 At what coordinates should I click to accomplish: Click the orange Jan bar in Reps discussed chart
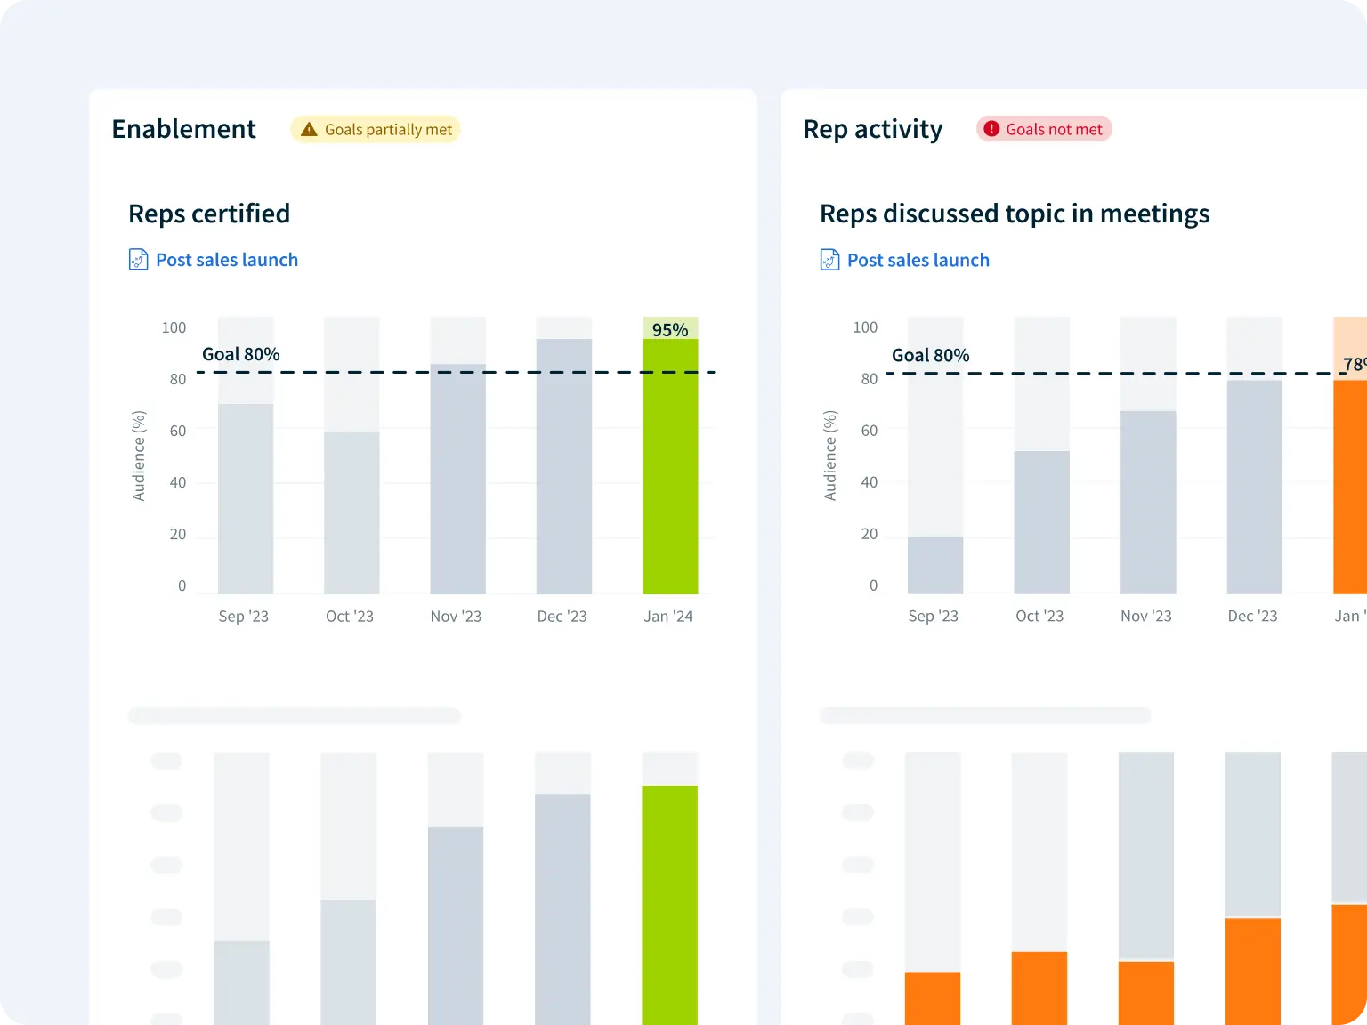pos(1349,487)
